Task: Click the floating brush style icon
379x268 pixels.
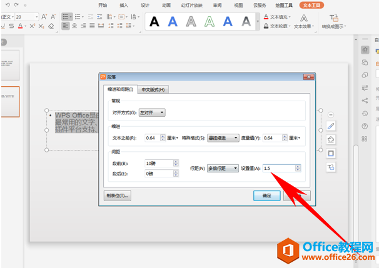Action: point(331,126)
